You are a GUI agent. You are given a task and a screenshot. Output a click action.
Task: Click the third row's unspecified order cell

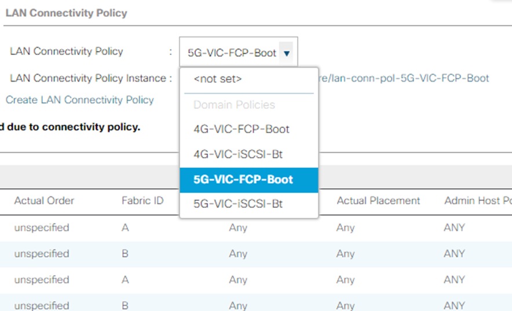[x=42, y=280]
